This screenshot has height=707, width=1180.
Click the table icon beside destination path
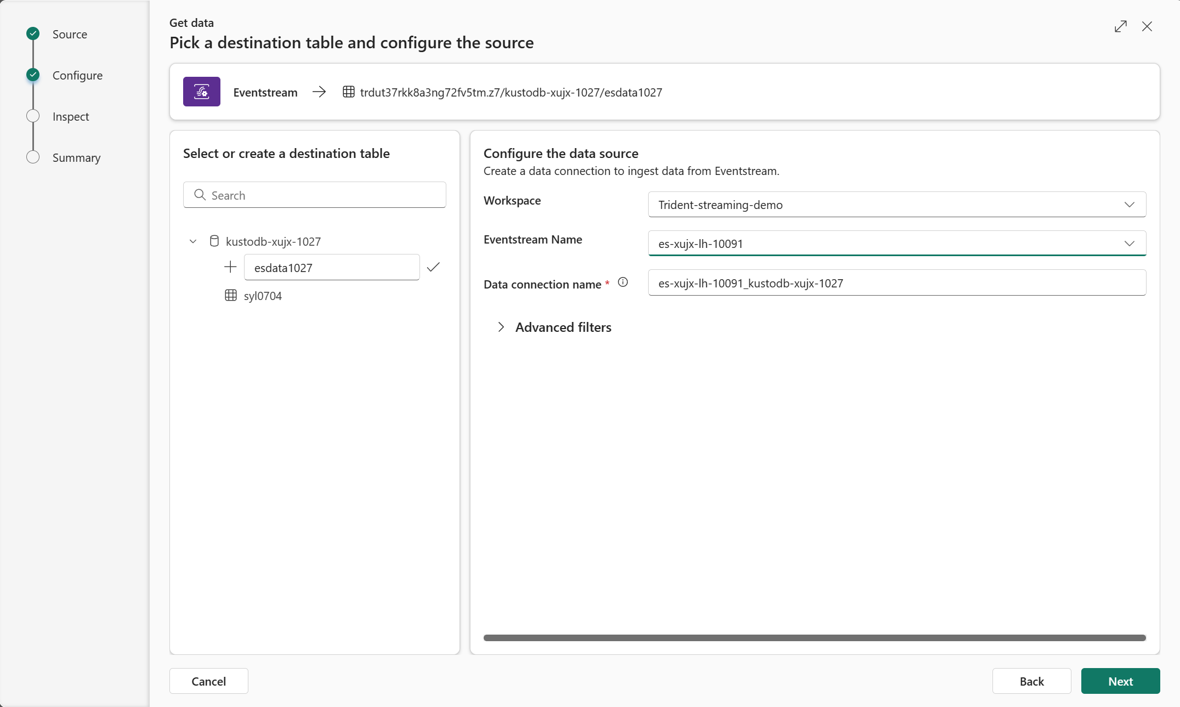click(348, 92)
